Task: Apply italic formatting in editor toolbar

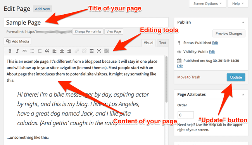Action: coord(17,51)
